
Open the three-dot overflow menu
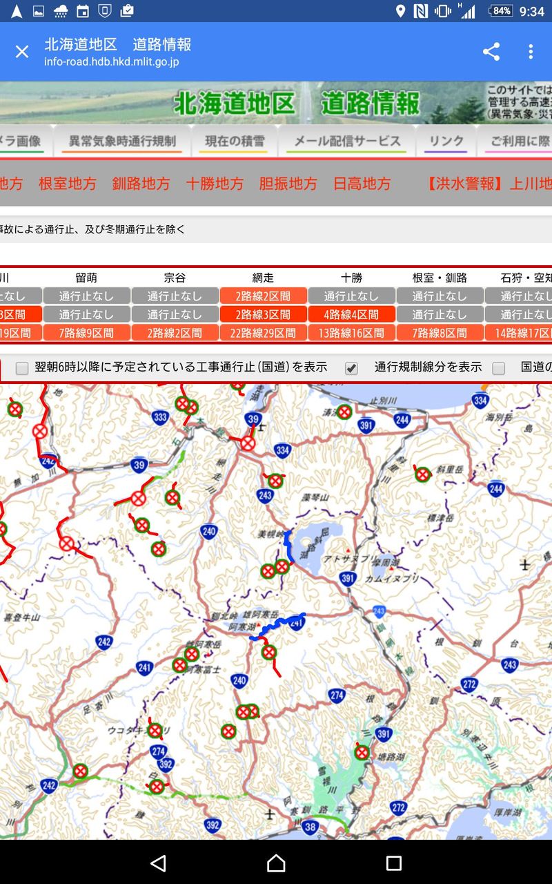click(x=531, y=52)
